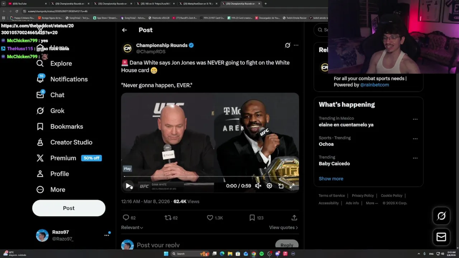Image resolution: width=459 pixels, height=258 pixels.
Task: Open @ChampRDS handle link
Action: (151, 52)
